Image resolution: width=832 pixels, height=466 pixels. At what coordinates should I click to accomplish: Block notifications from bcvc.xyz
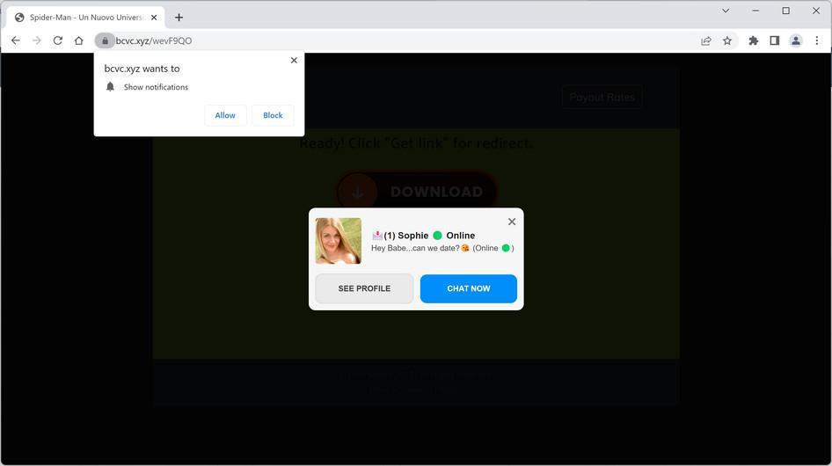click(x=273, y=115)
